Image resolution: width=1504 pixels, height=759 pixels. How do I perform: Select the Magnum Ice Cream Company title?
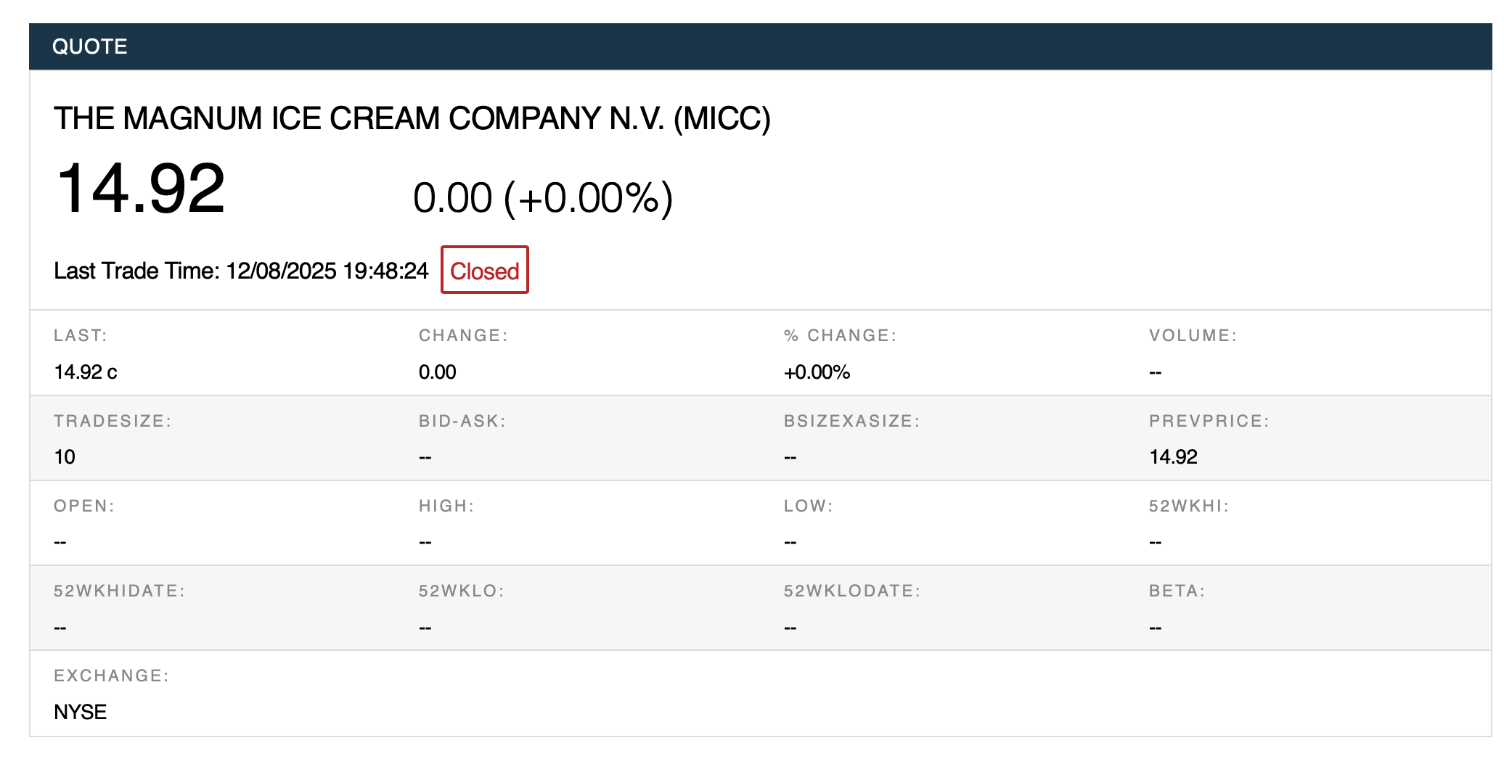click(412, 118)
